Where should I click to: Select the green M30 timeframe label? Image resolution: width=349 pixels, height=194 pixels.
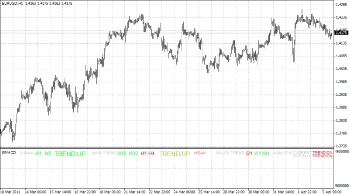[x=133, y=153]
